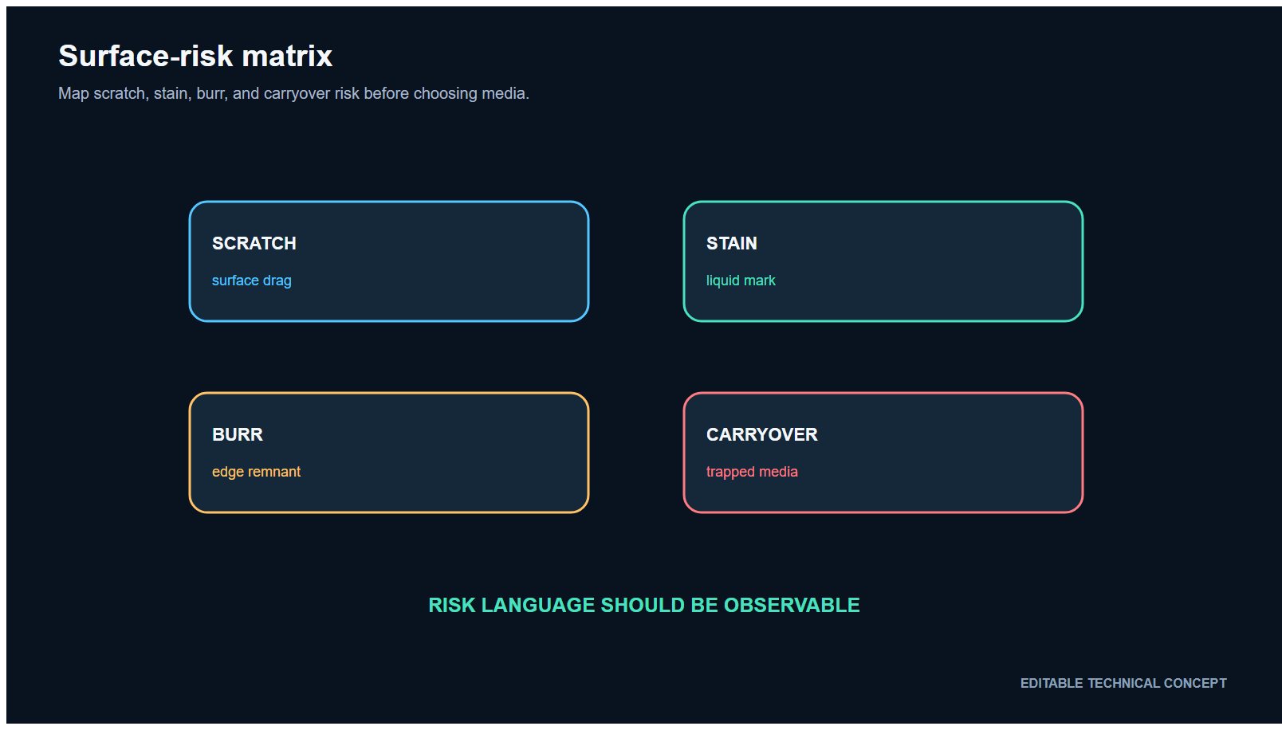Click the RISK LANGUAGE SHOULD BE OBSERVABLE banner
The height and width of the screenshot is (730, 1282).
pos(644,605)
